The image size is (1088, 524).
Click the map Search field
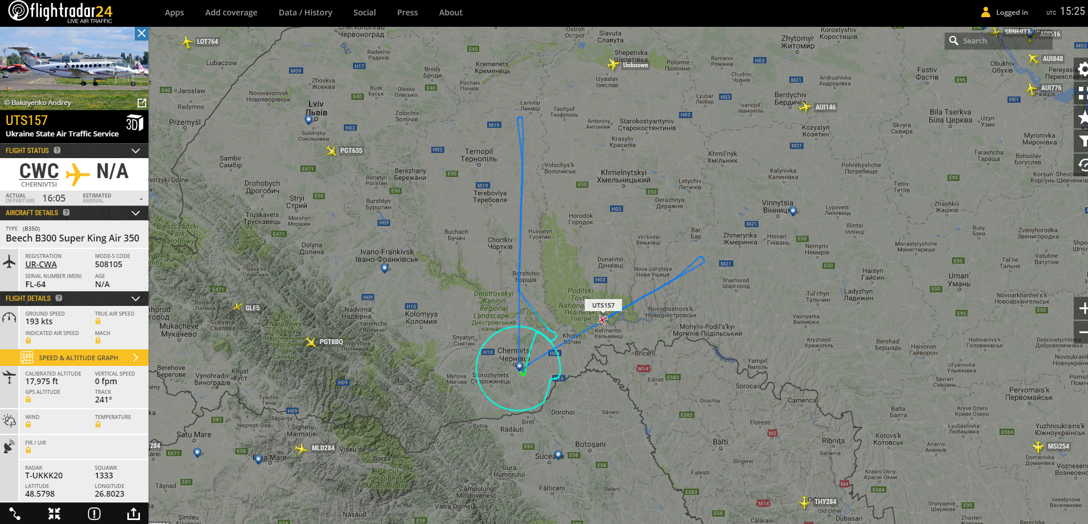977,41
